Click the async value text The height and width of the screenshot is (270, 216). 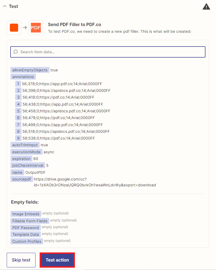pos(49,152)
